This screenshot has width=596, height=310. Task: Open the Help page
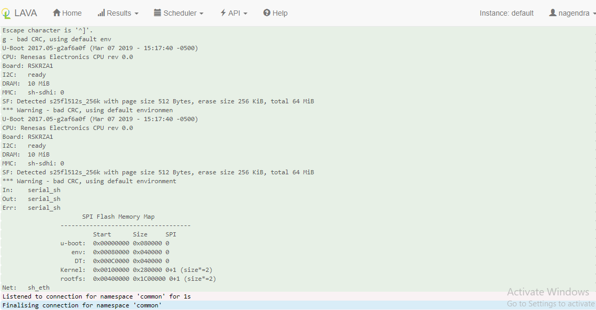(x=276, y=13)
